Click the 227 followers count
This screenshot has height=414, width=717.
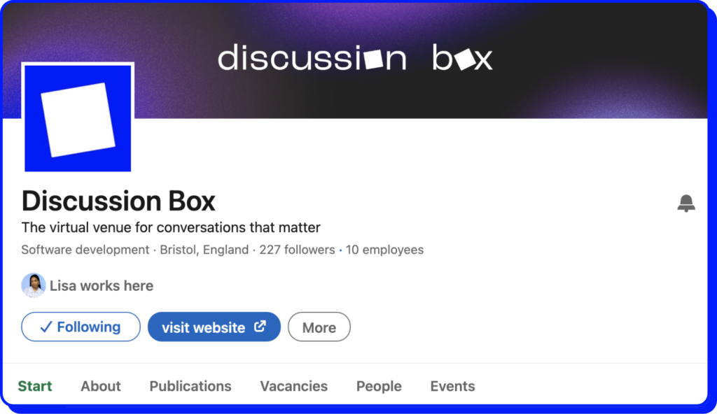297,250
